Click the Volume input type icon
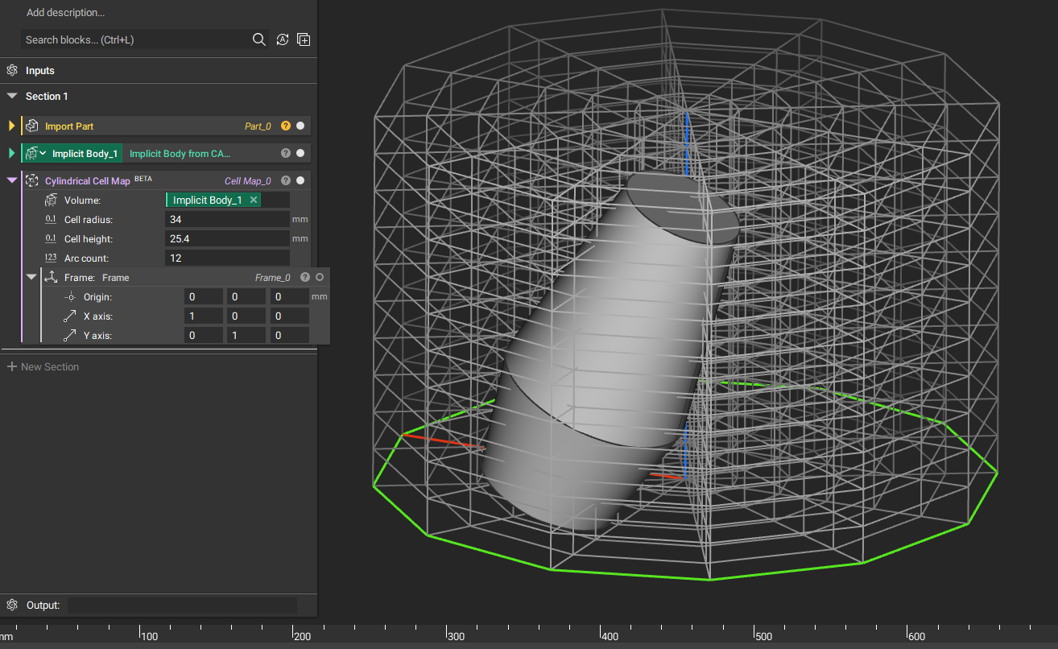Screen dimensions: 1058x649 (51, 200)
